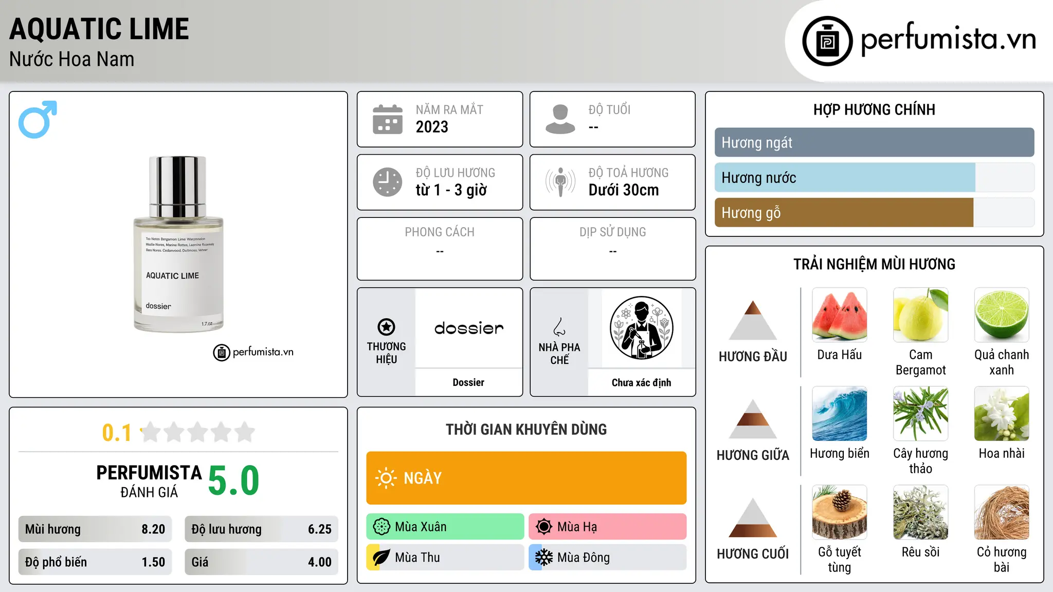The height and width of the screenshot is (592, 1053).
Task: Click the longevity value từ 1 - 3 giờ
Action: click(x=451, y=190)
